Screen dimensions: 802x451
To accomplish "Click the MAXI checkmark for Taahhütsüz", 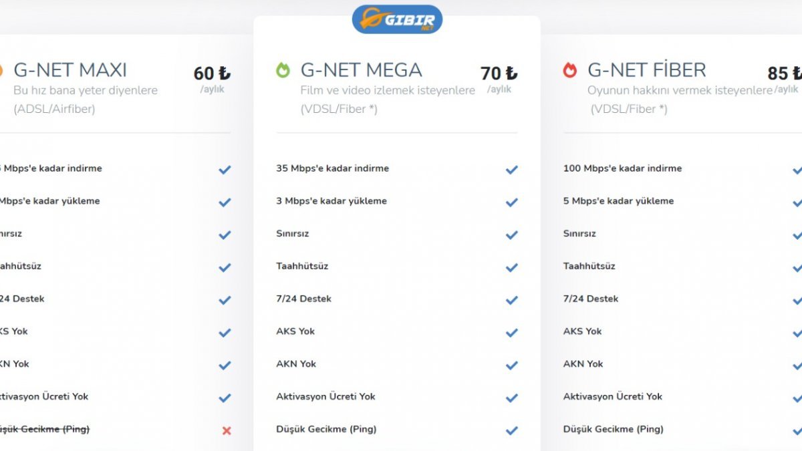I will coord(225,267).
